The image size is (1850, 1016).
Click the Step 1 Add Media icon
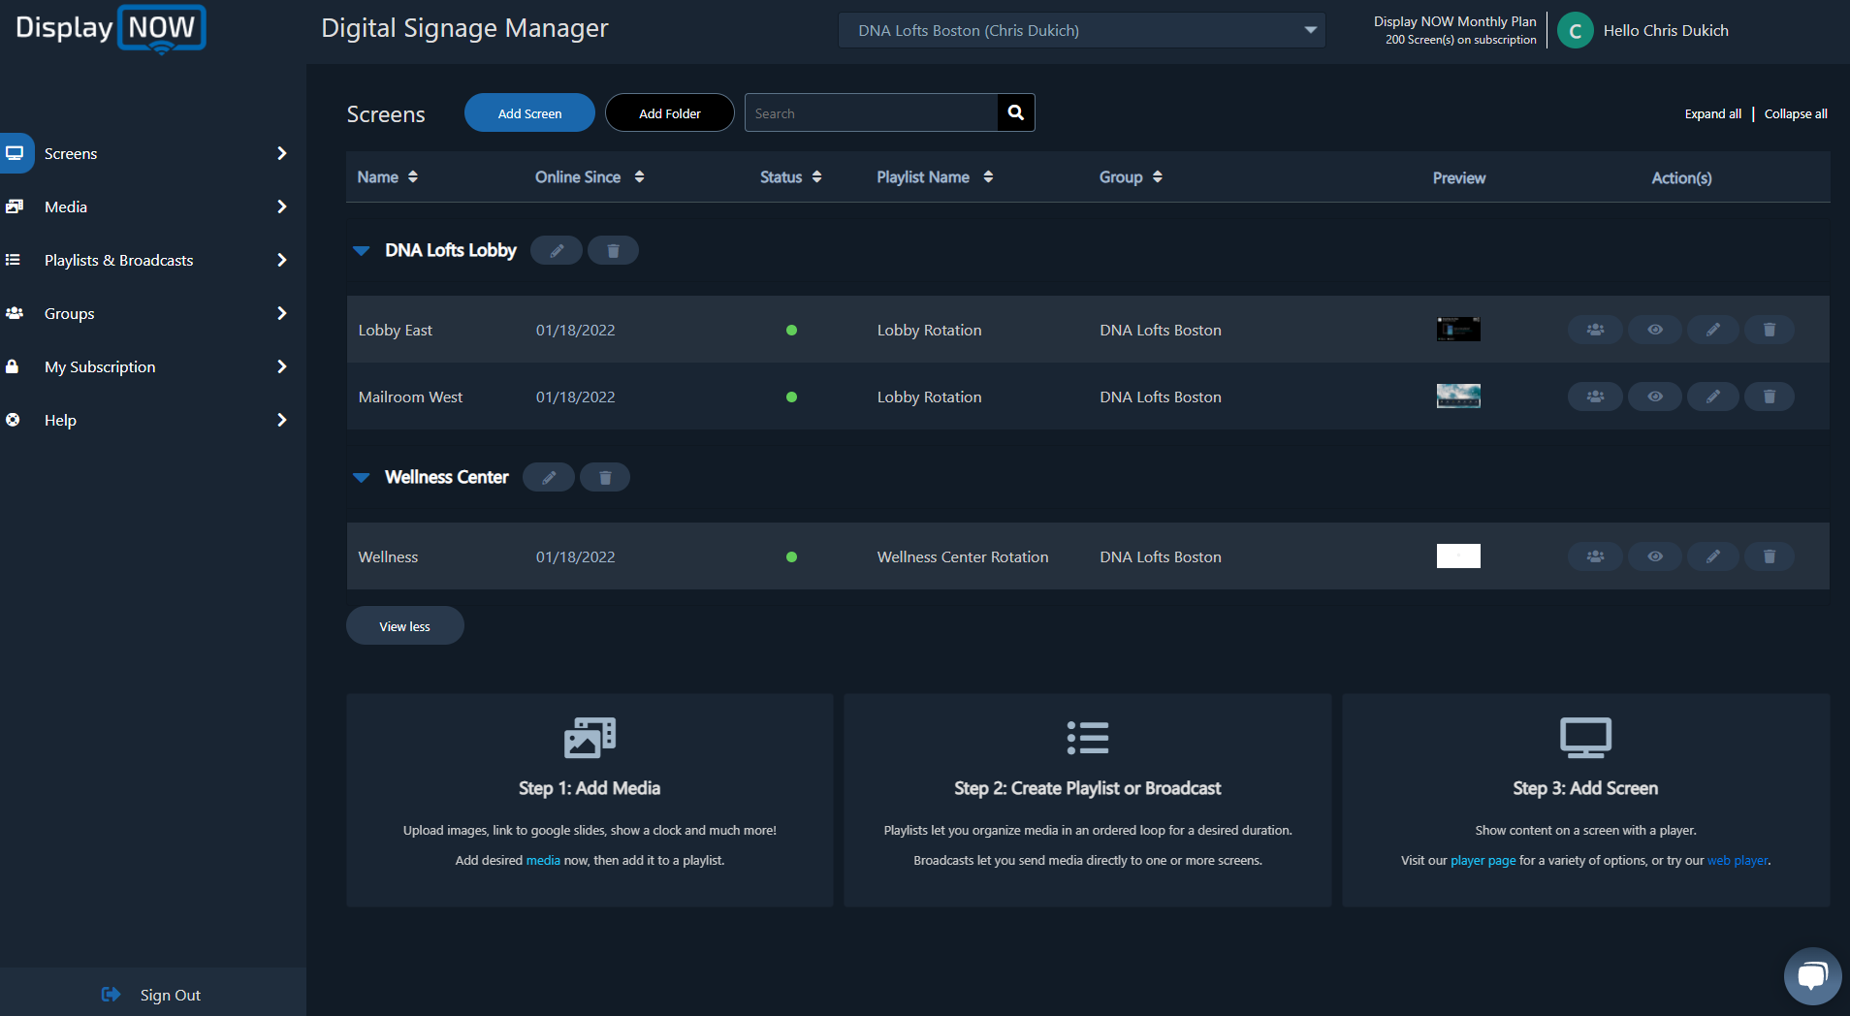[x=590, y=738]
